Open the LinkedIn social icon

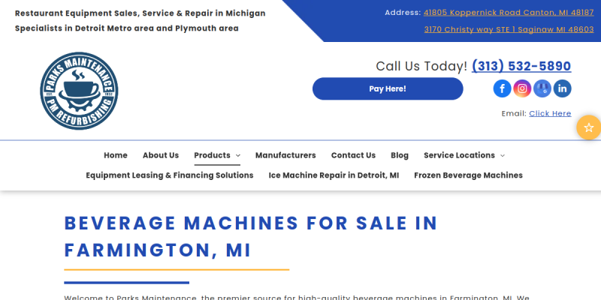coord(562,88)
